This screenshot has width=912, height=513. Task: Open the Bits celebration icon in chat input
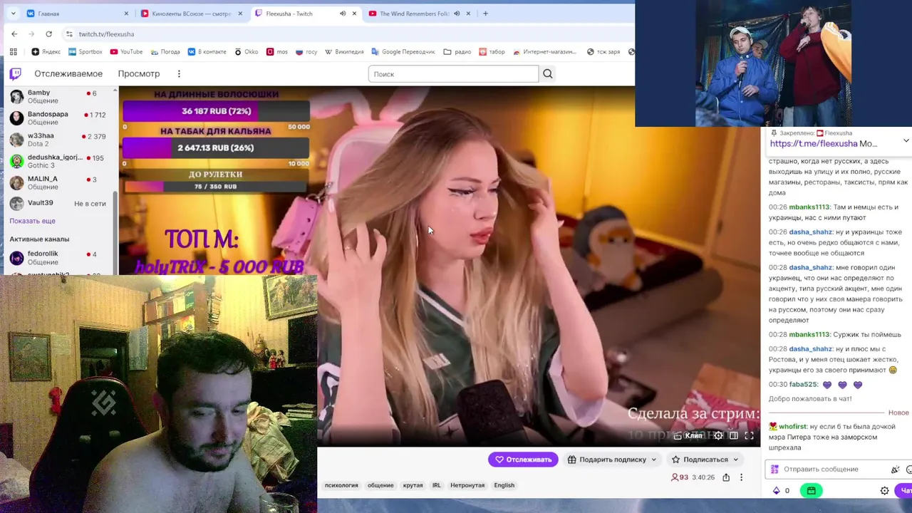(x=896, y=470)
